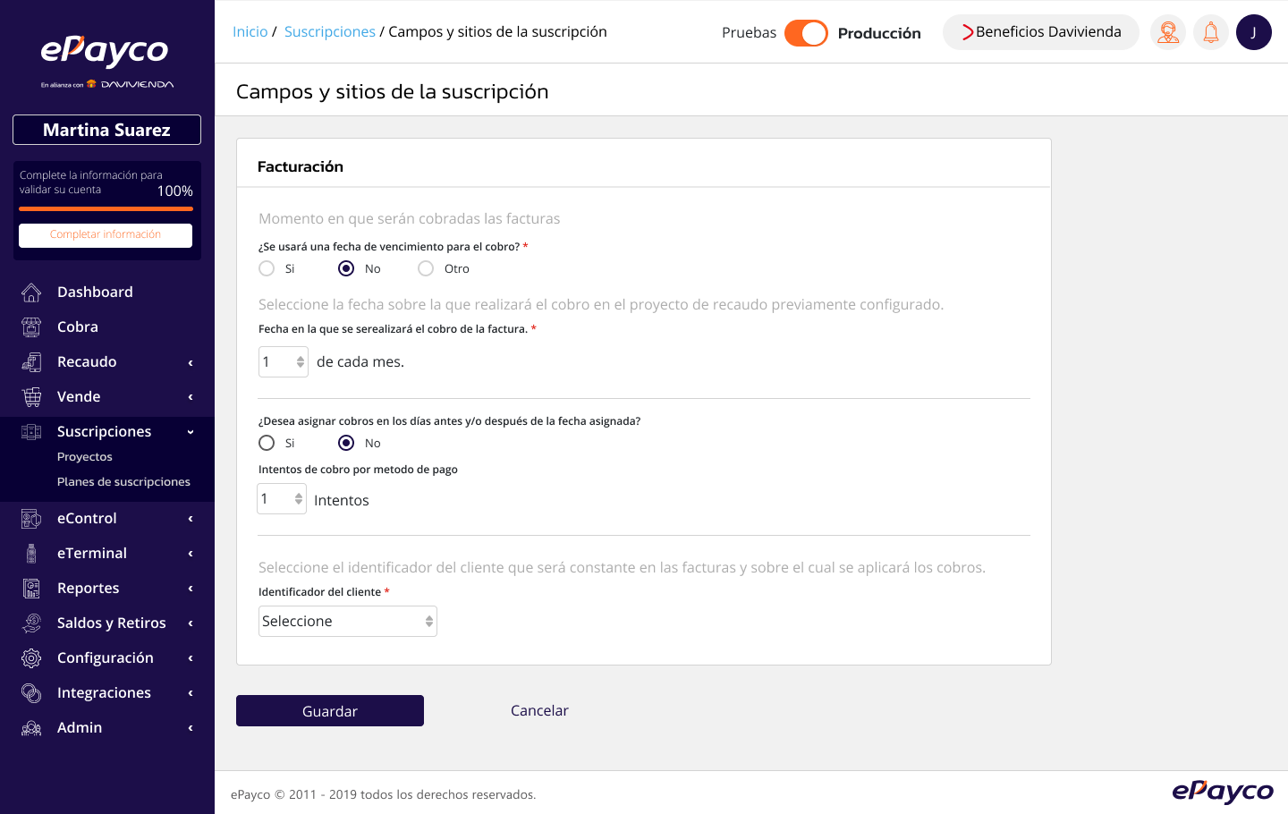Click the notification bell icon
1288x814 pixels.
click(x=1210, y=33)
